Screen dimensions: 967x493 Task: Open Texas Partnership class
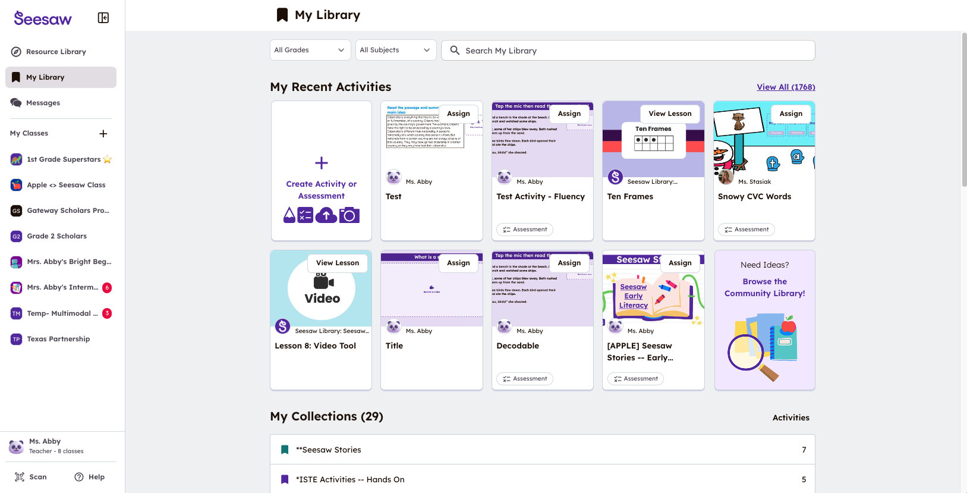(x=61, y=339)
